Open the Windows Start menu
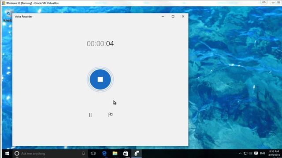The height and width of the screenshot is (158, 282). click(7, 154)
